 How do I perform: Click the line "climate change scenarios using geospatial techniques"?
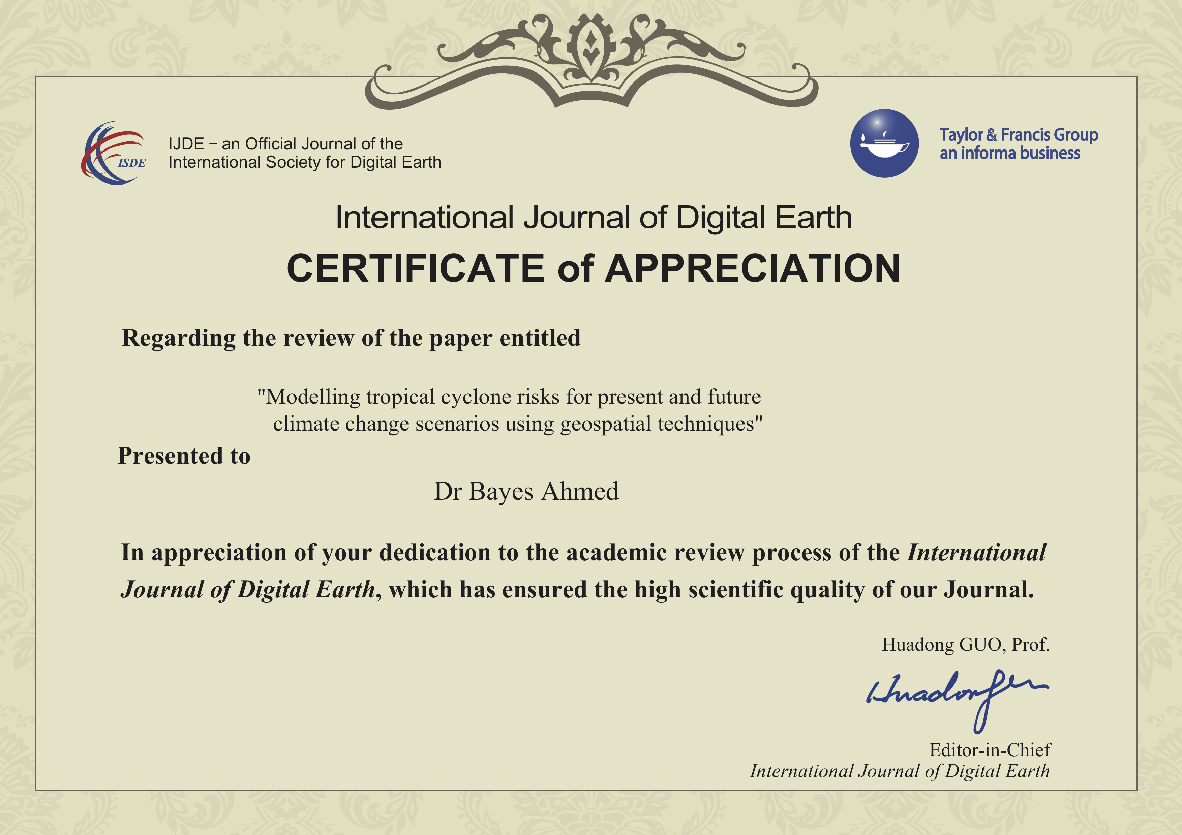coord(518,424)
